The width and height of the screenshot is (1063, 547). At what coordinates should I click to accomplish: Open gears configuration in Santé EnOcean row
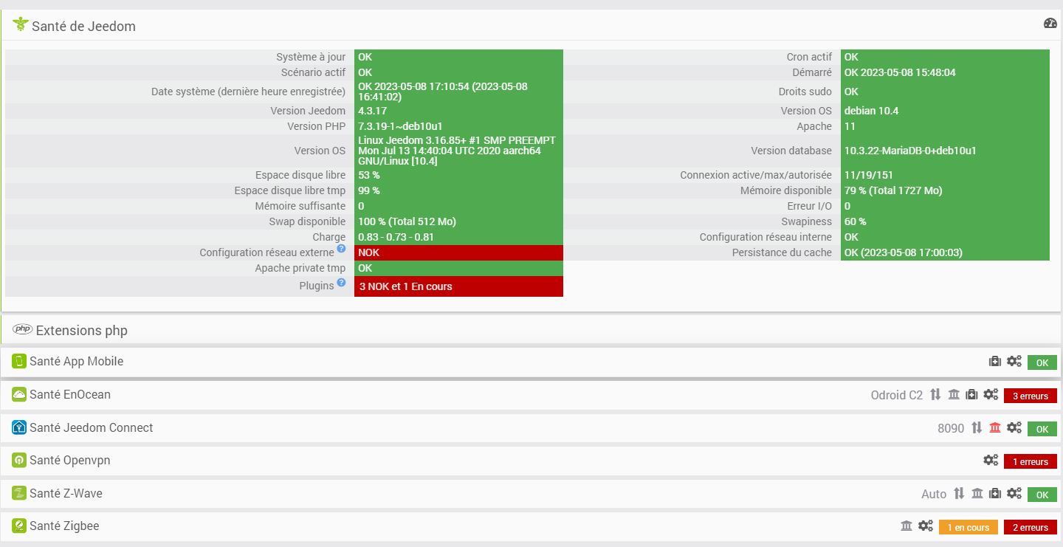(991, 395)
